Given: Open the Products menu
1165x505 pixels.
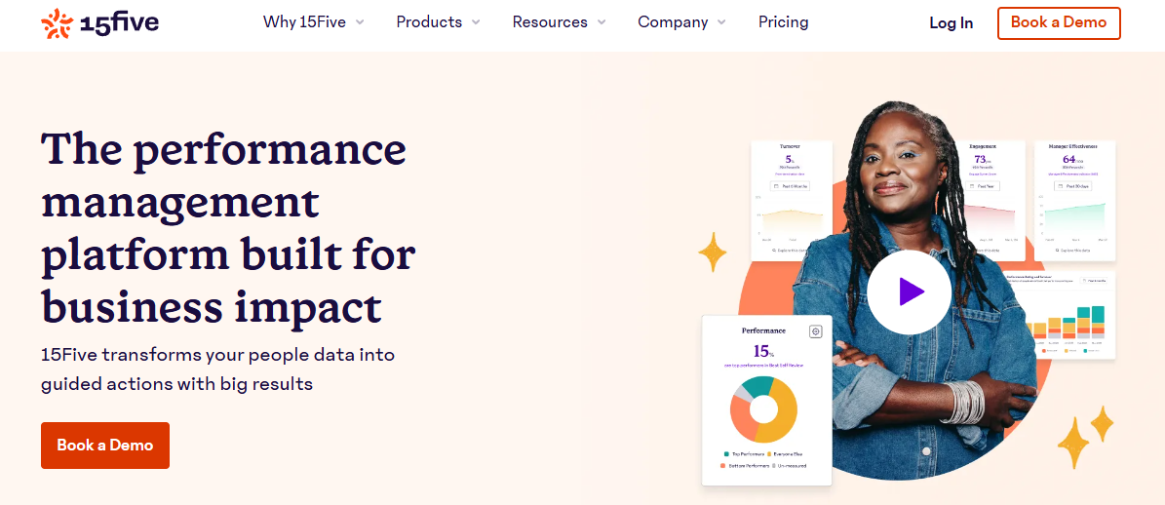Looking at the screenshot, I should click(x=429, y=21).
